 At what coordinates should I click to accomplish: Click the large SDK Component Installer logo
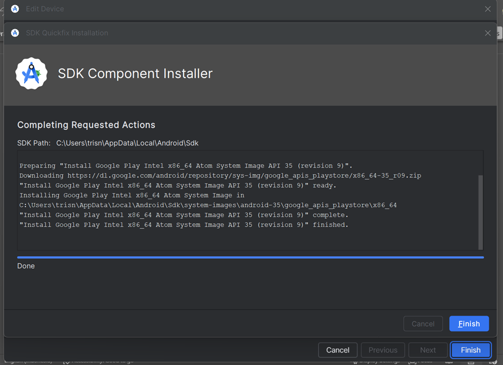(x=32, y=73)
